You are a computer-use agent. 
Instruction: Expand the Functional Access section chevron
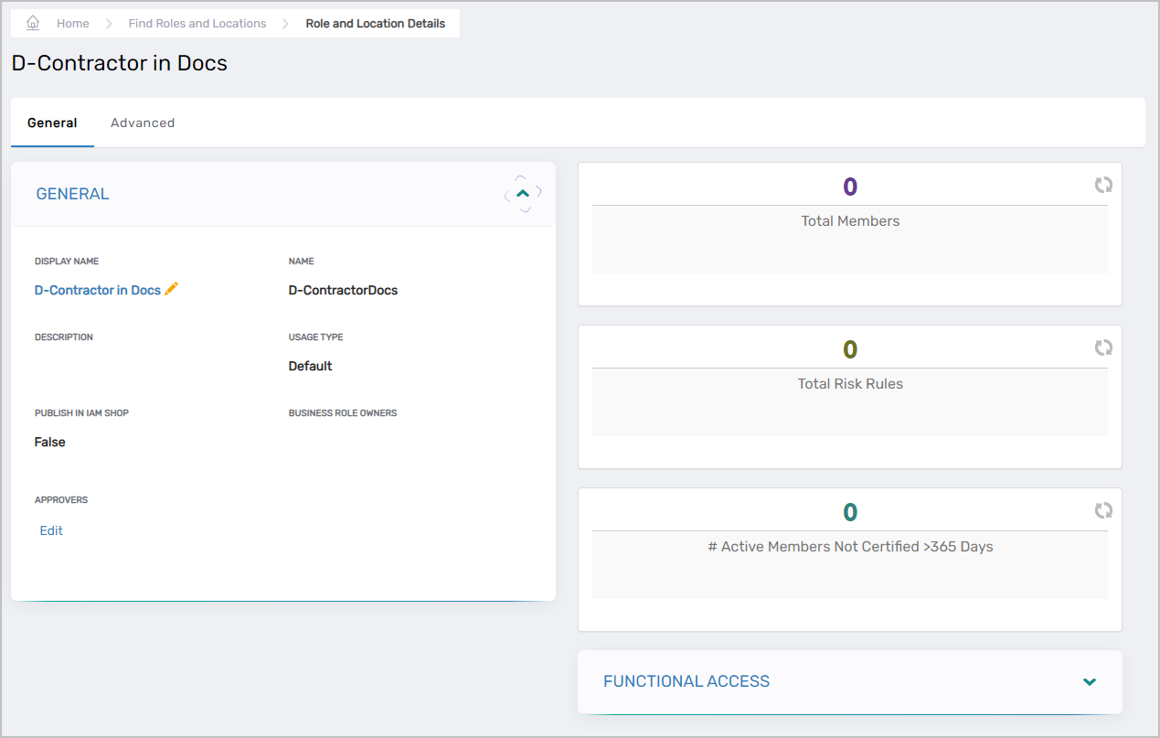(1089, 681)
